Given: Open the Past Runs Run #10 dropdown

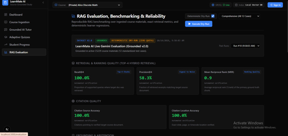Looking at the screenshot, I should [245, 46].
